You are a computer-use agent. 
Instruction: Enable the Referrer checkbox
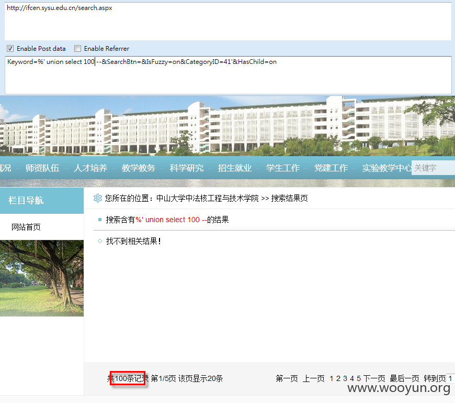[77, 49]
